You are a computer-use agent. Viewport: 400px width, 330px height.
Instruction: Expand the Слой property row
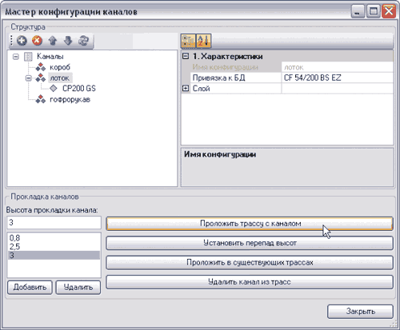(x=186, y=89)
